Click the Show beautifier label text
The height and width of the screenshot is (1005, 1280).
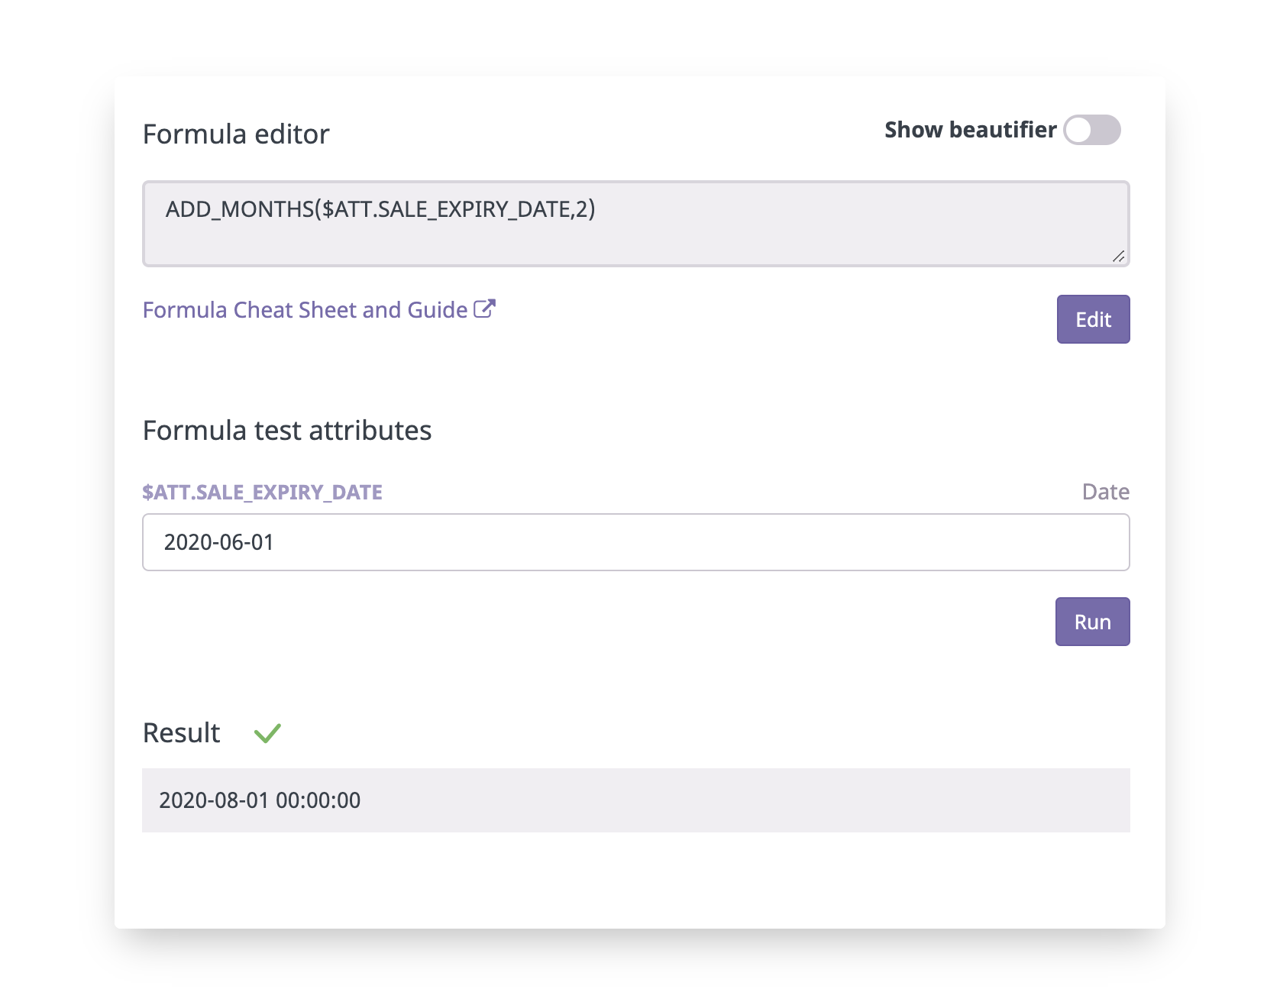(x=970, y=130)
